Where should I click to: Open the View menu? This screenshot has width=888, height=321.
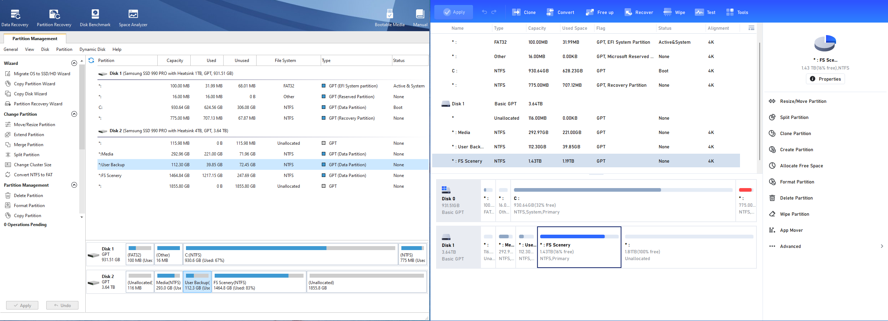click(x=29, y=49)
